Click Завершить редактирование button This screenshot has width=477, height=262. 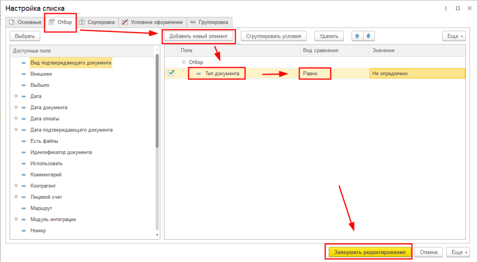pyautogui.click(x=370, y=252)
